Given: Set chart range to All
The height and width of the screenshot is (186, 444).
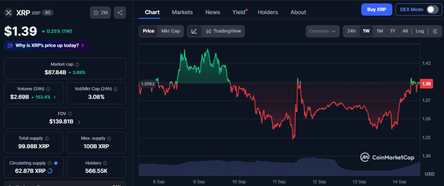Looking at the screenshot, I should 405,31.
